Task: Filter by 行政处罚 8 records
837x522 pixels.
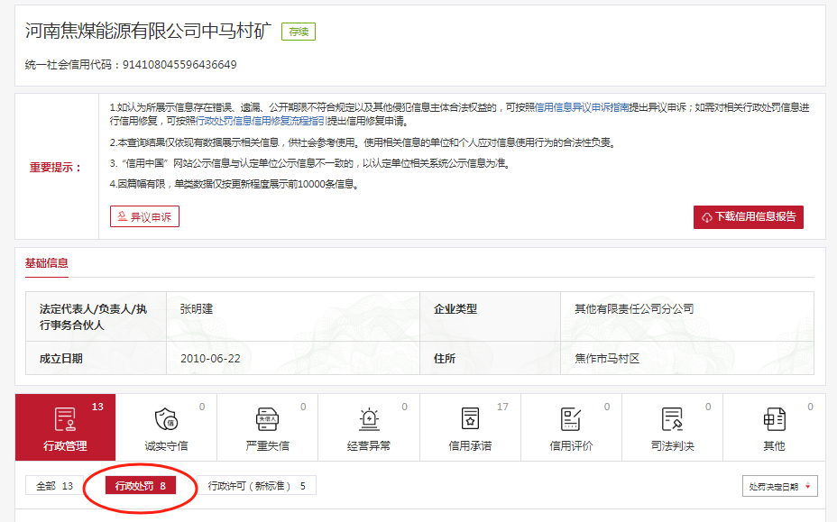Action: (140, 486)
